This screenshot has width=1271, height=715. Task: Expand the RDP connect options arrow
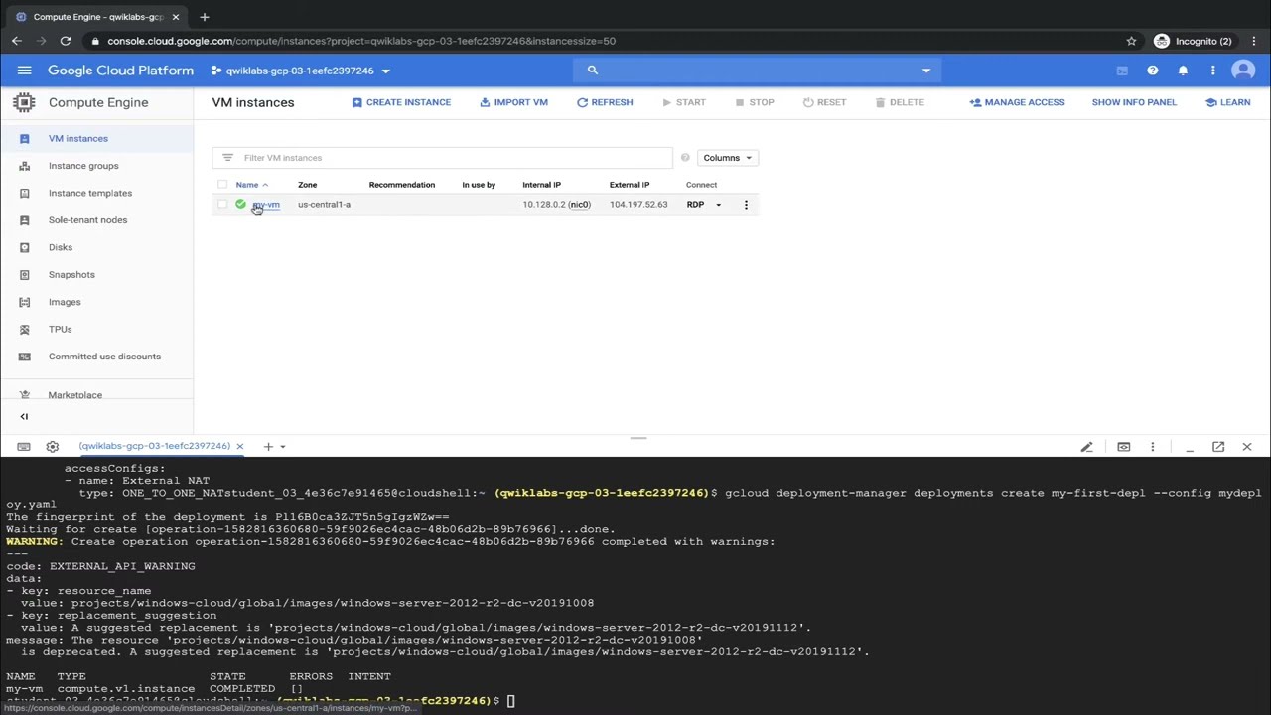click(718, 205)
